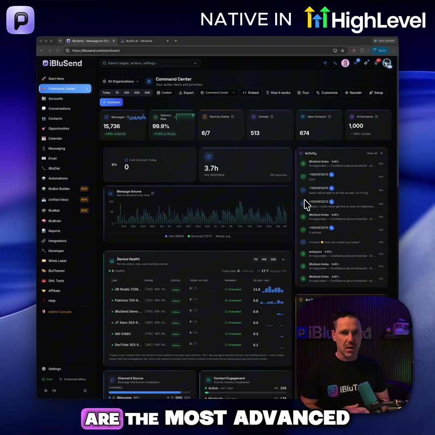
Task: Collapse the Device Health panel chevron
Action: tap(283, 259)
